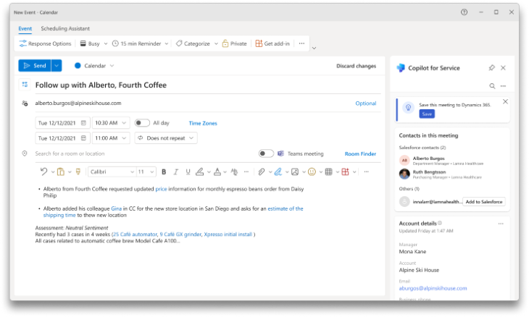
Task: Click the attendee alberto.burgos@alpineskihouse.com
Action: tap(78, 103)
